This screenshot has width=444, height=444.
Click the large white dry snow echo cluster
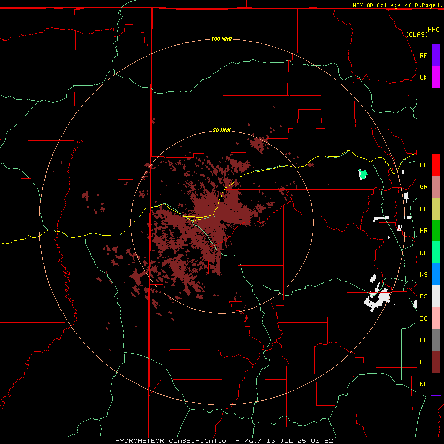377,299
